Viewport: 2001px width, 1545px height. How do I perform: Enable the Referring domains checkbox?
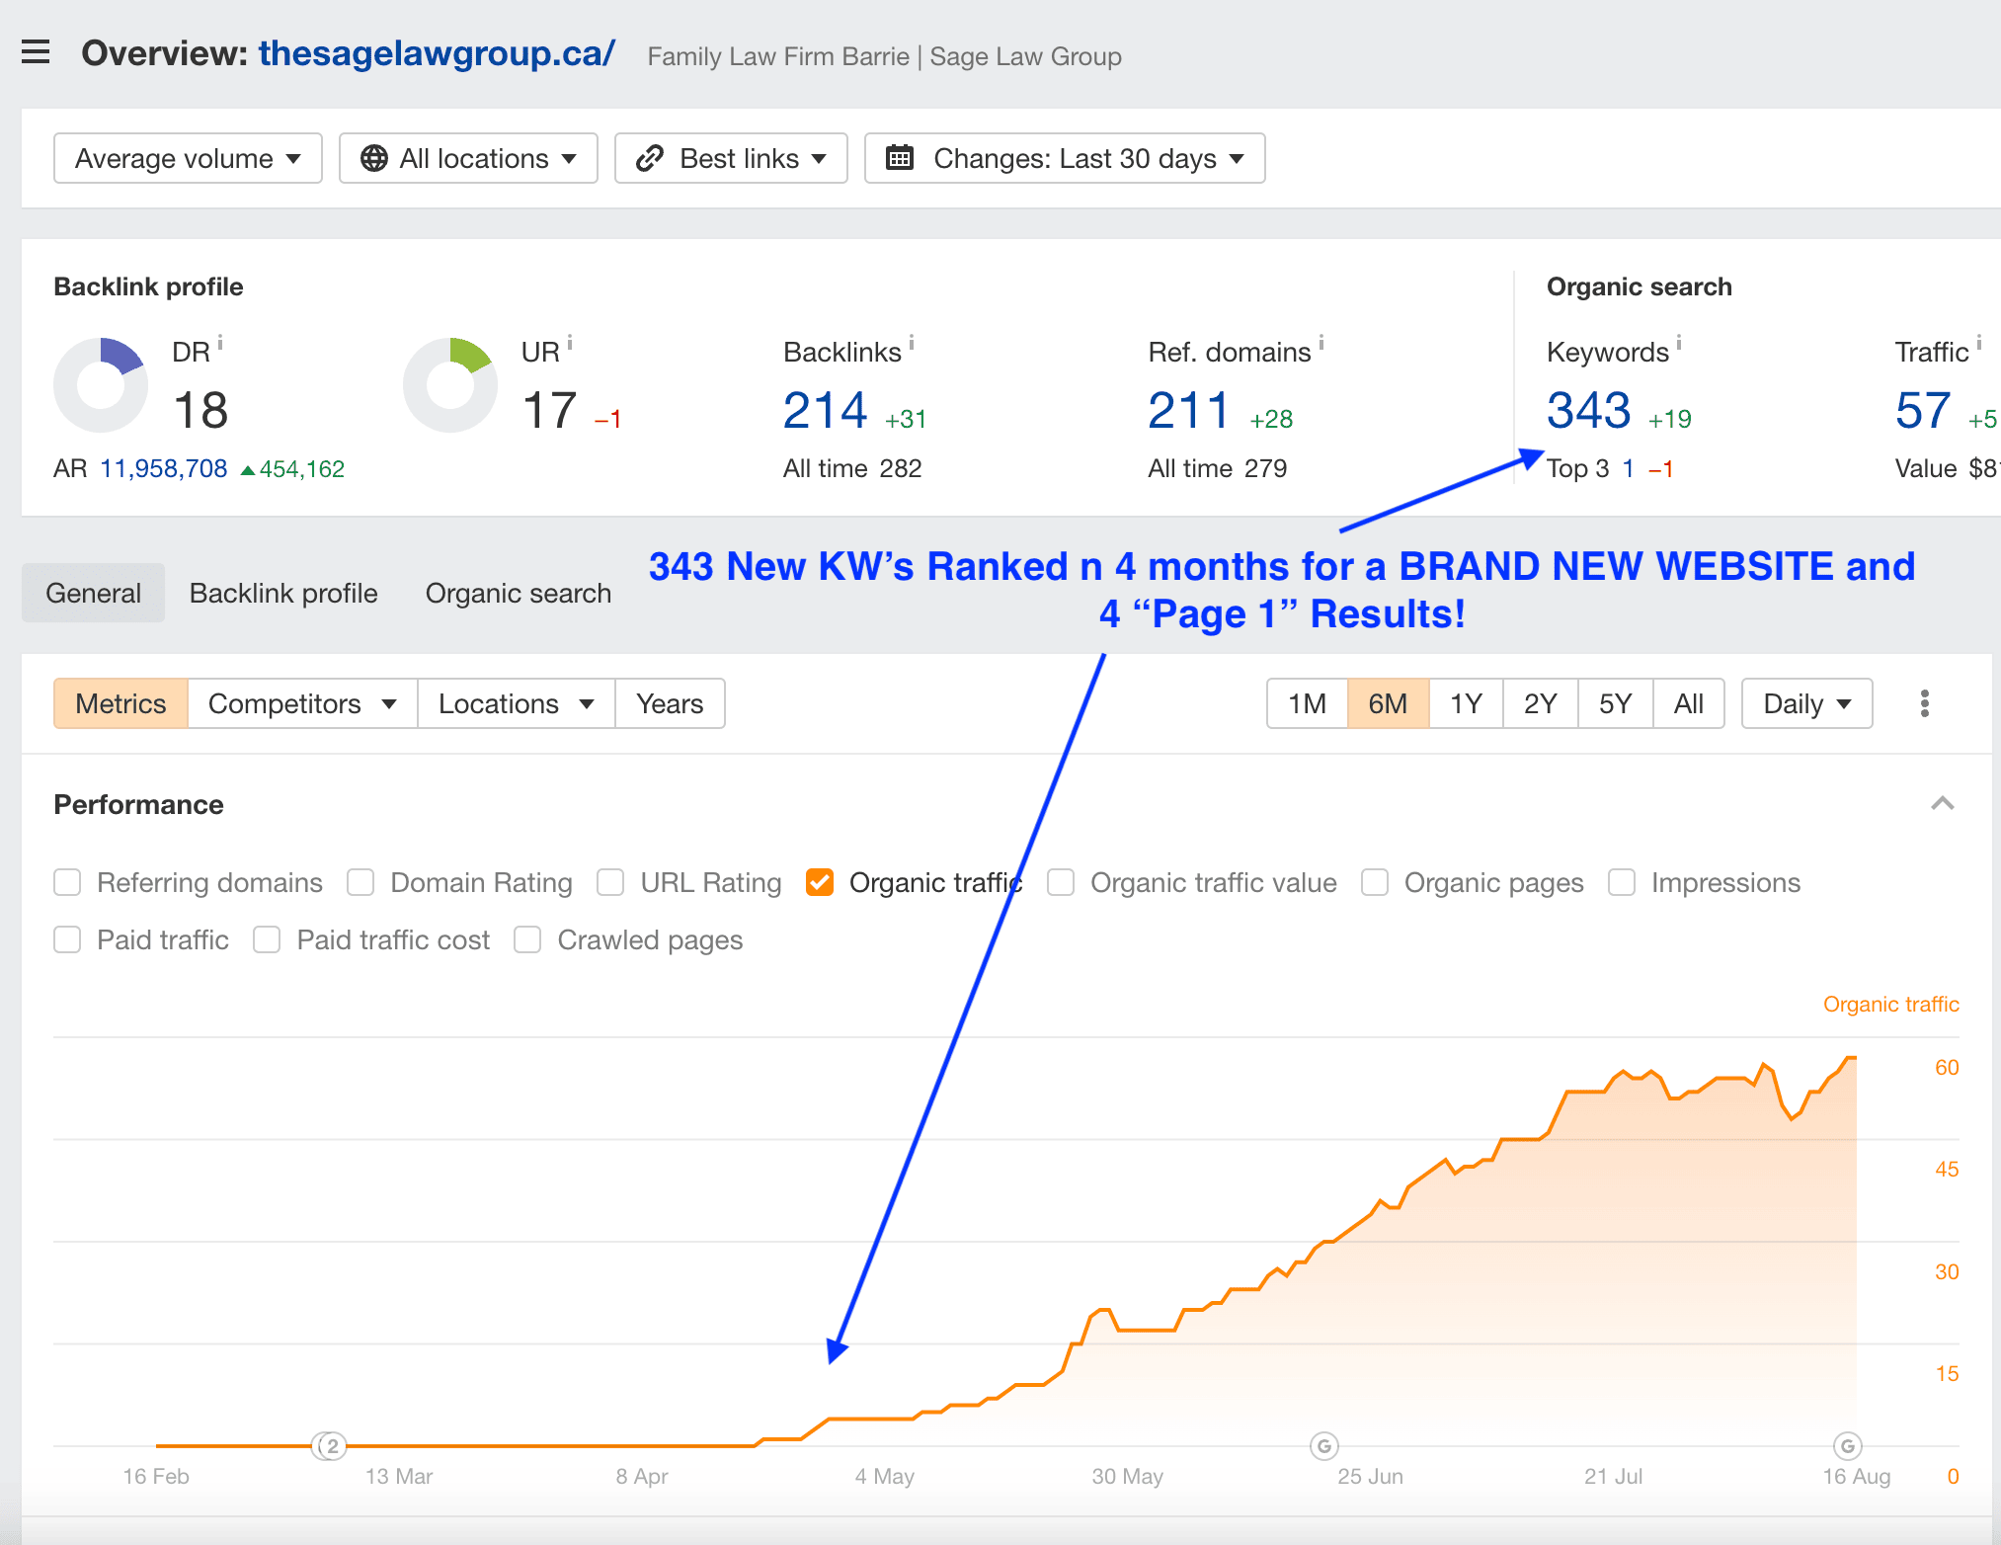coord(67,882)
